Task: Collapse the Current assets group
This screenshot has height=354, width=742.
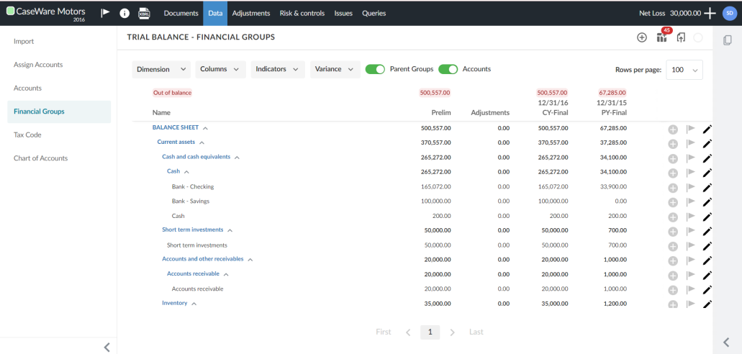Action: pos(202,142)
